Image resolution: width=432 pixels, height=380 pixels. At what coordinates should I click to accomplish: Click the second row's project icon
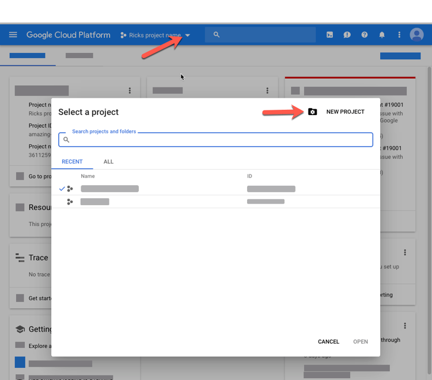tap(70, 202)
